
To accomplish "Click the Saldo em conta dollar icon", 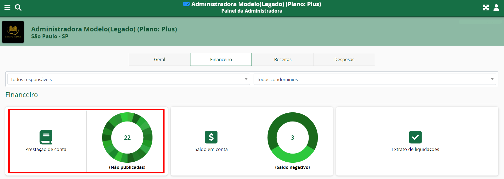I will (x=211, y=137).
